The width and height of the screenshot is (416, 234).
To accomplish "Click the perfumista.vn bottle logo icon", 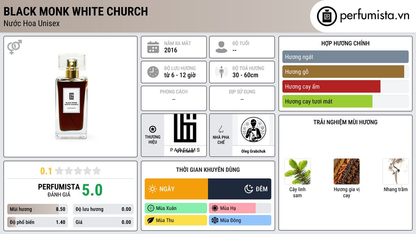I will coord(327,16).
